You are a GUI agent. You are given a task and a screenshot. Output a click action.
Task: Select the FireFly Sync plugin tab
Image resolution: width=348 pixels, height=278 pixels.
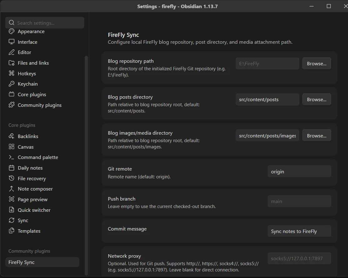coord(42,262)
